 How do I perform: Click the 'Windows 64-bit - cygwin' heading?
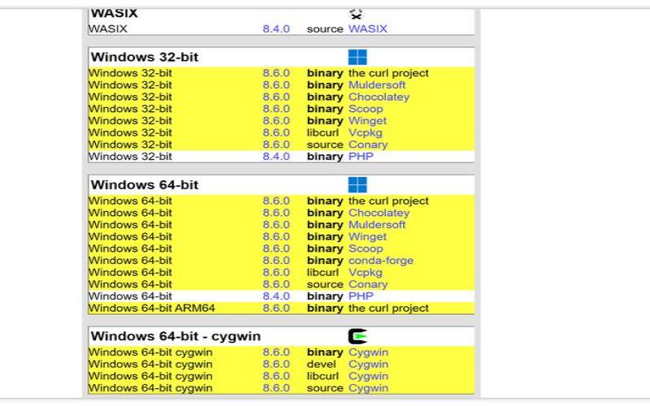(x=175, y=336)
